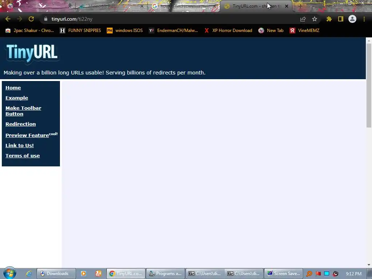Open the first 7-Zip C:\Users taskbar window

click(205, 274)
